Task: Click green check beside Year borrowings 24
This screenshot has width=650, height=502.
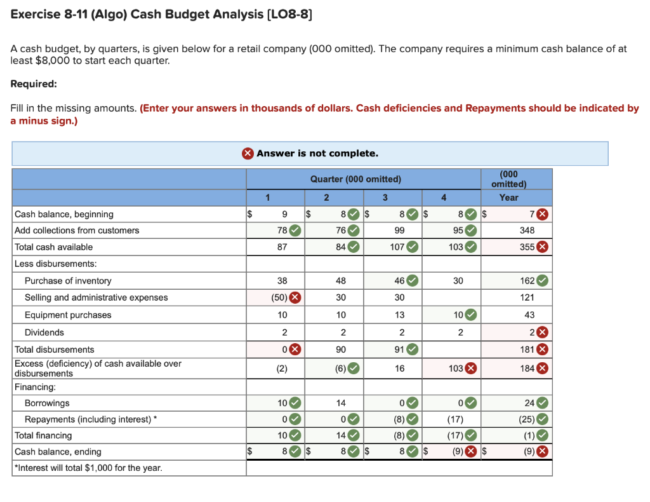Action: tap(542, 403)
